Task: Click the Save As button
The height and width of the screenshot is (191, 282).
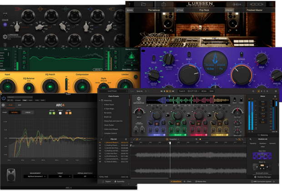Action: 140,91
